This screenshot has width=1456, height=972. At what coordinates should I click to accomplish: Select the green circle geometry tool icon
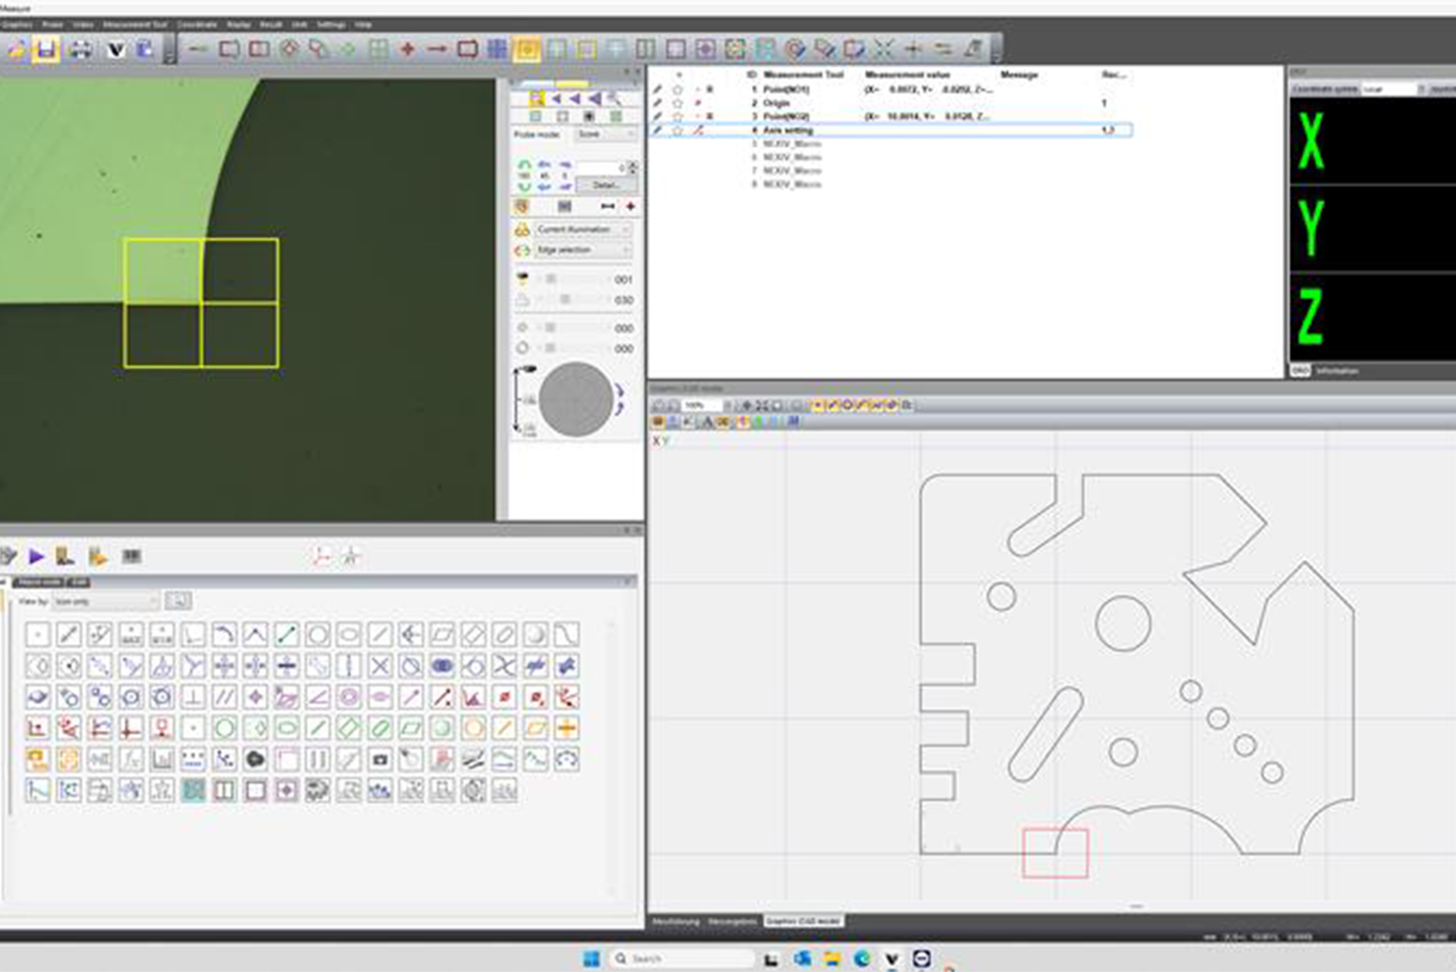click(225, 728)
